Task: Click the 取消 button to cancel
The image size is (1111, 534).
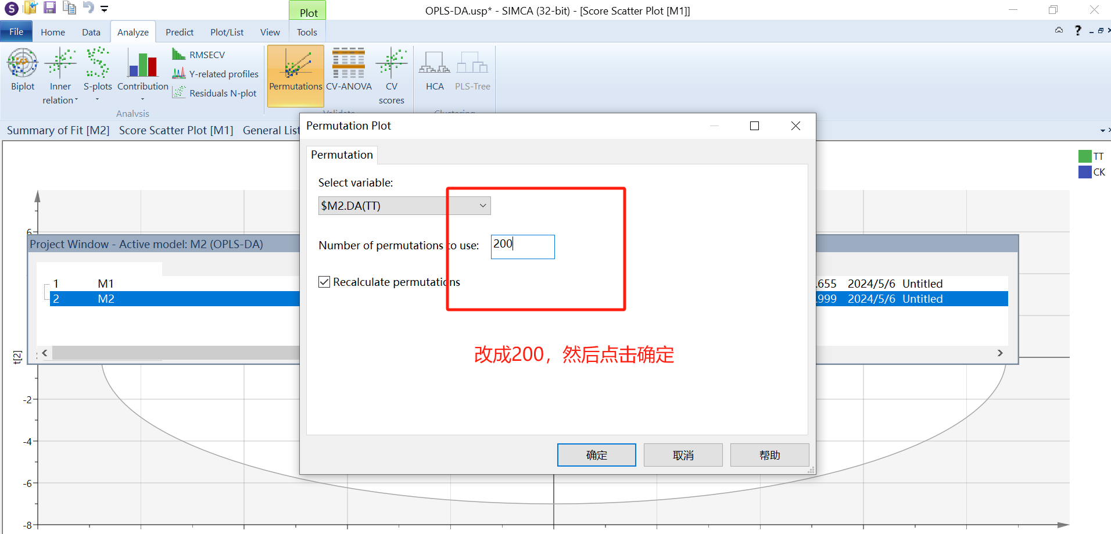Action: pyautogui.click(x=683, y=455)
